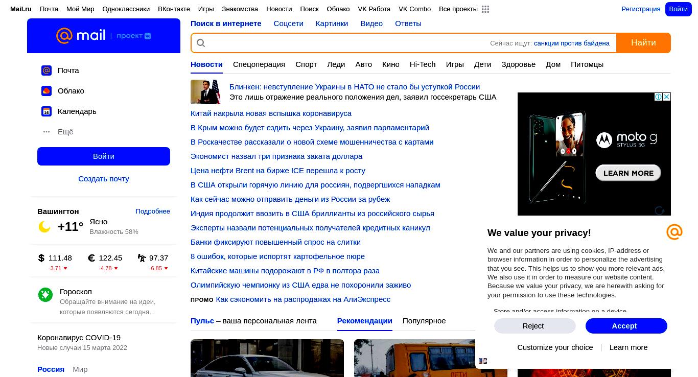Open VK Работа in top bar

[x=374, y=9]
